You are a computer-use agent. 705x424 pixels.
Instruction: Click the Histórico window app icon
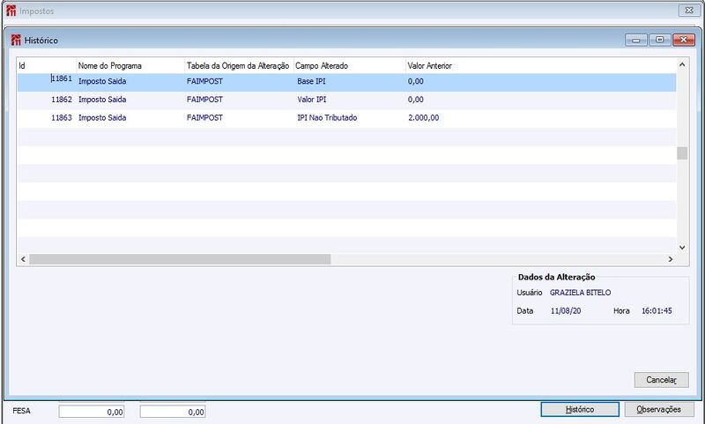pyautogui.click(x=16, y=40)
